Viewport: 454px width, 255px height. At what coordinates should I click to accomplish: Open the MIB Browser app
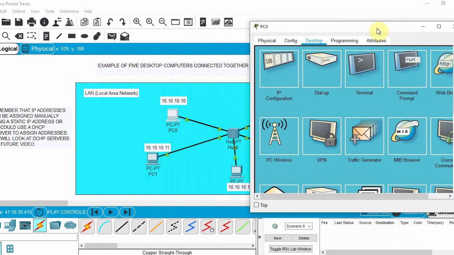point(407,136)
